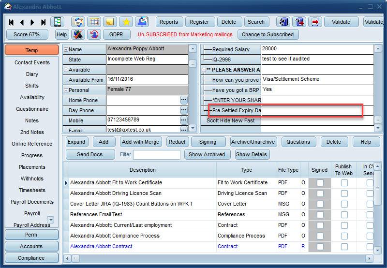The width and height of the screenshot is (387, 268).
Task: Tick Signed for References Email Test
Action: pos(320,214)
